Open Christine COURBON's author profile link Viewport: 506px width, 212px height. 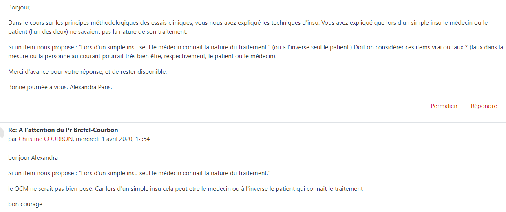click(x=46, y=139)
